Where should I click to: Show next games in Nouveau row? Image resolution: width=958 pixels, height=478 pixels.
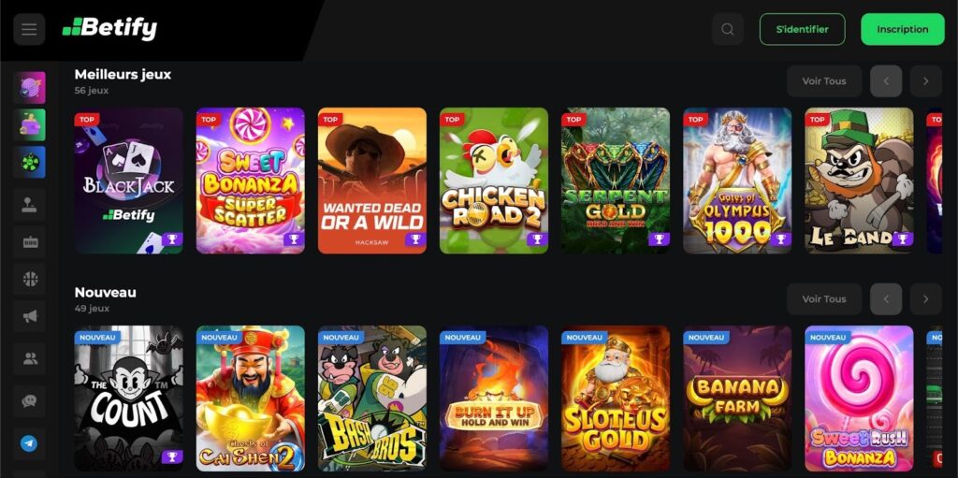tap(925, 299)
